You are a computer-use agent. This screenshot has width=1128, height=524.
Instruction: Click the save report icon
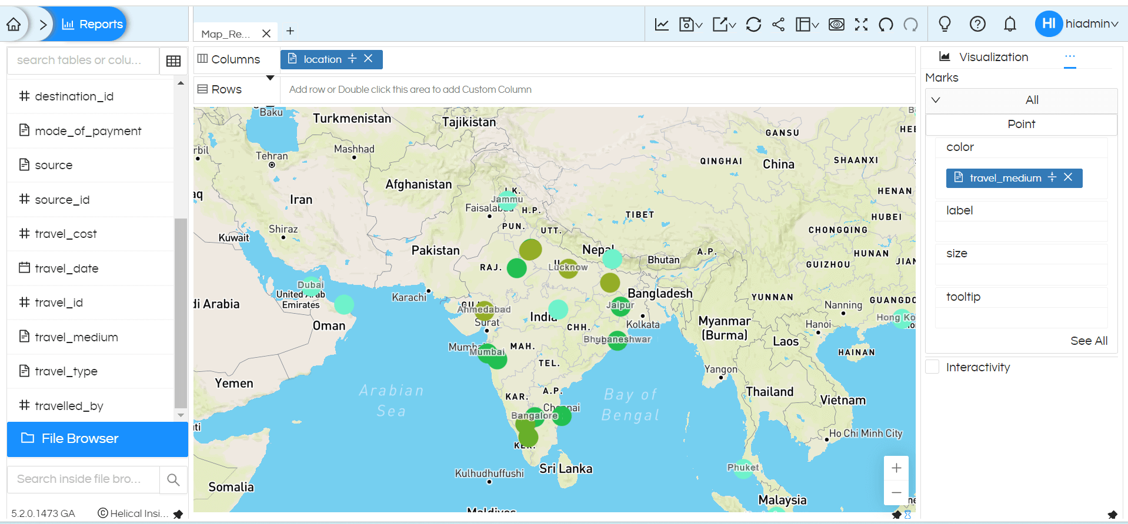tap(686, 24)
